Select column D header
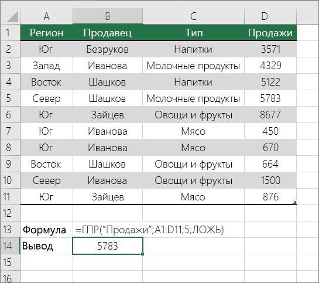The height and width of the screenshot is (283, 319). pyautogui.click(x=270, y=16)
